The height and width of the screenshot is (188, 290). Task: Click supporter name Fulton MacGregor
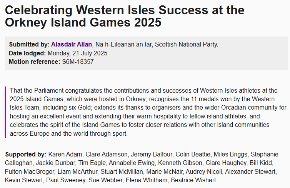30,172
